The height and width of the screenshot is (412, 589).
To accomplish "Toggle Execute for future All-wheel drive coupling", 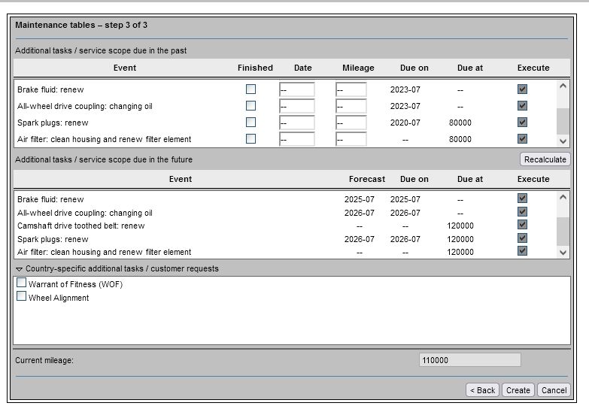I will [x=522, y=212].
